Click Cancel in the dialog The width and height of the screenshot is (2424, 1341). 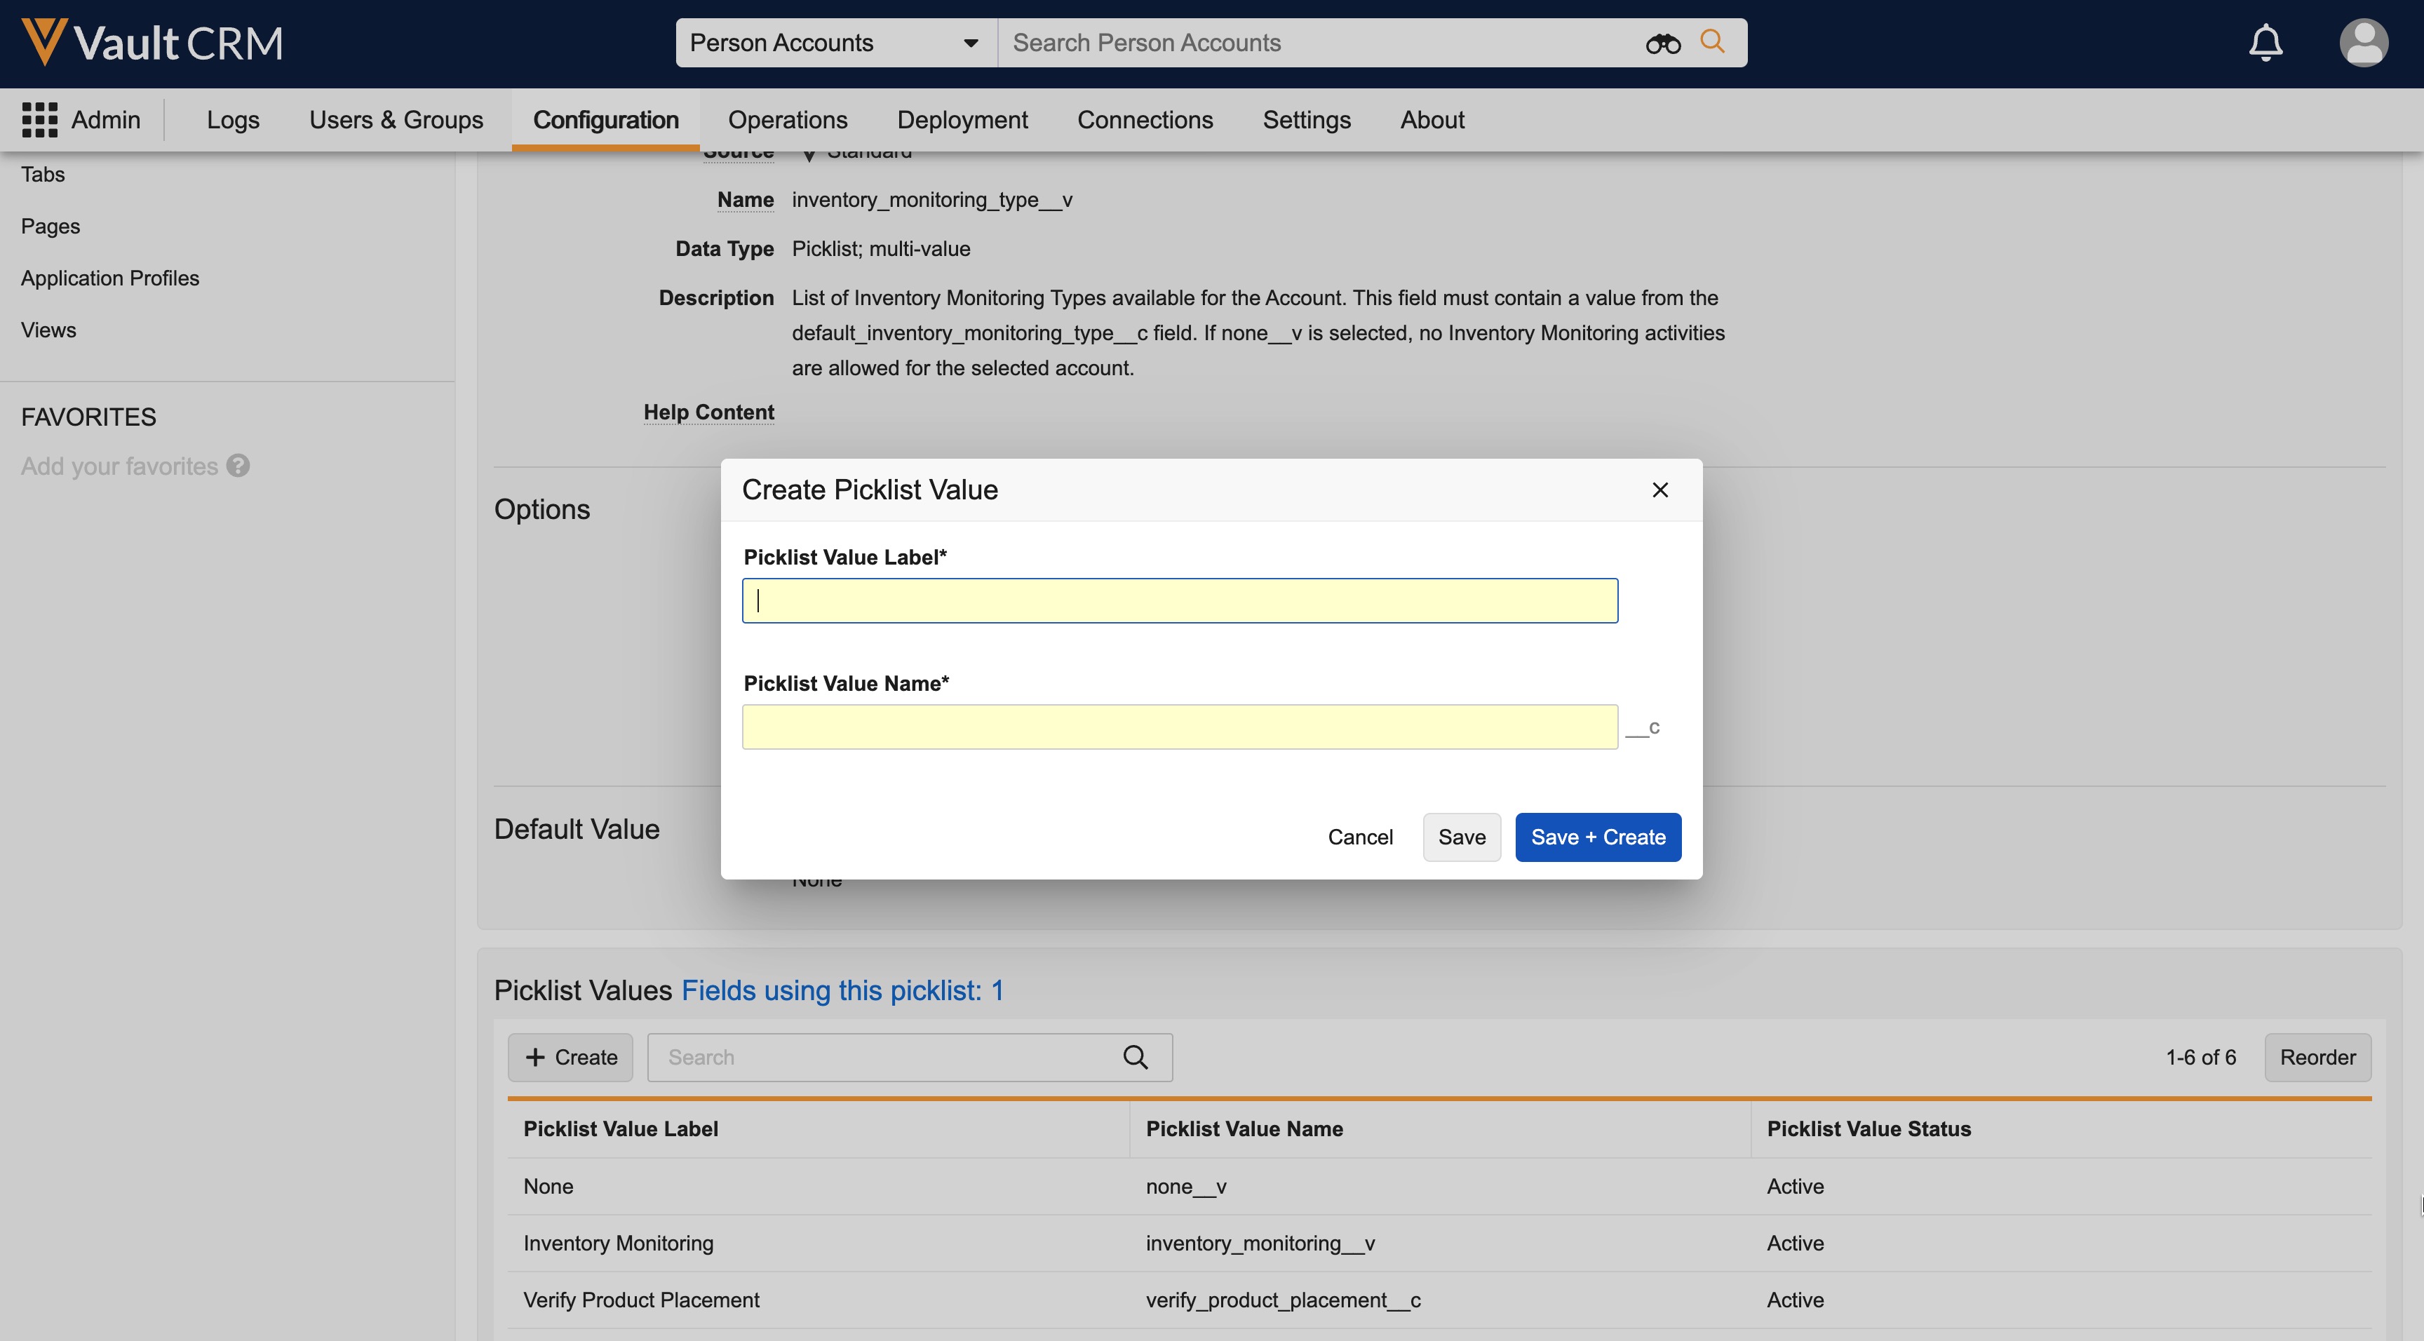[1360, 837]
